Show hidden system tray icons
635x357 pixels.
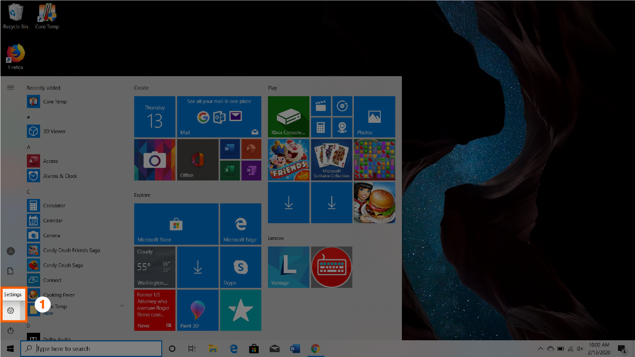click(540, 349)
